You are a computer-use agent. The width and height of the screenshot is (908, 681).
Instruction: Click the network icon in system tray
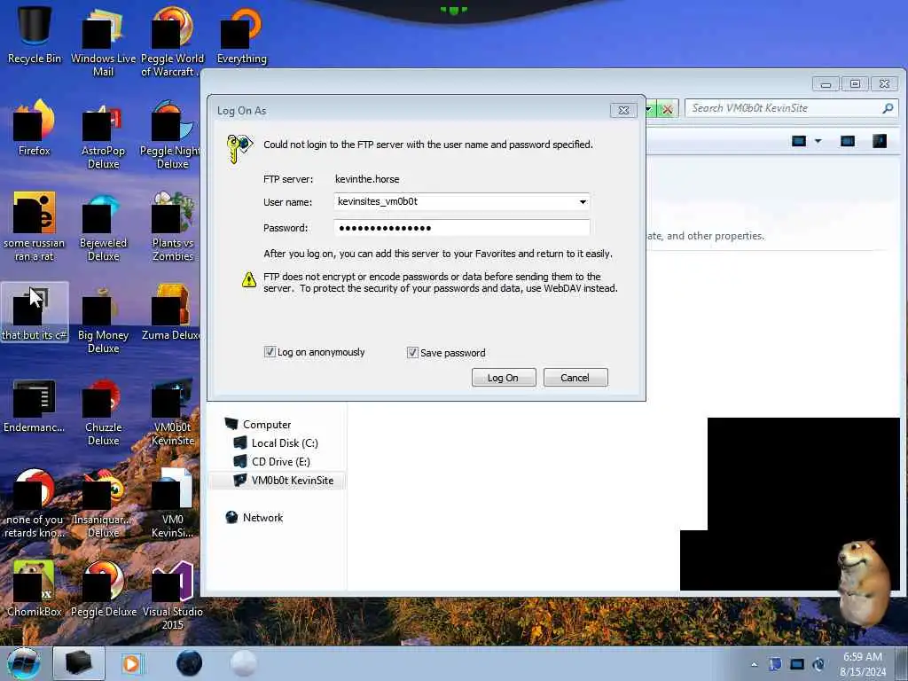(797, 664)
